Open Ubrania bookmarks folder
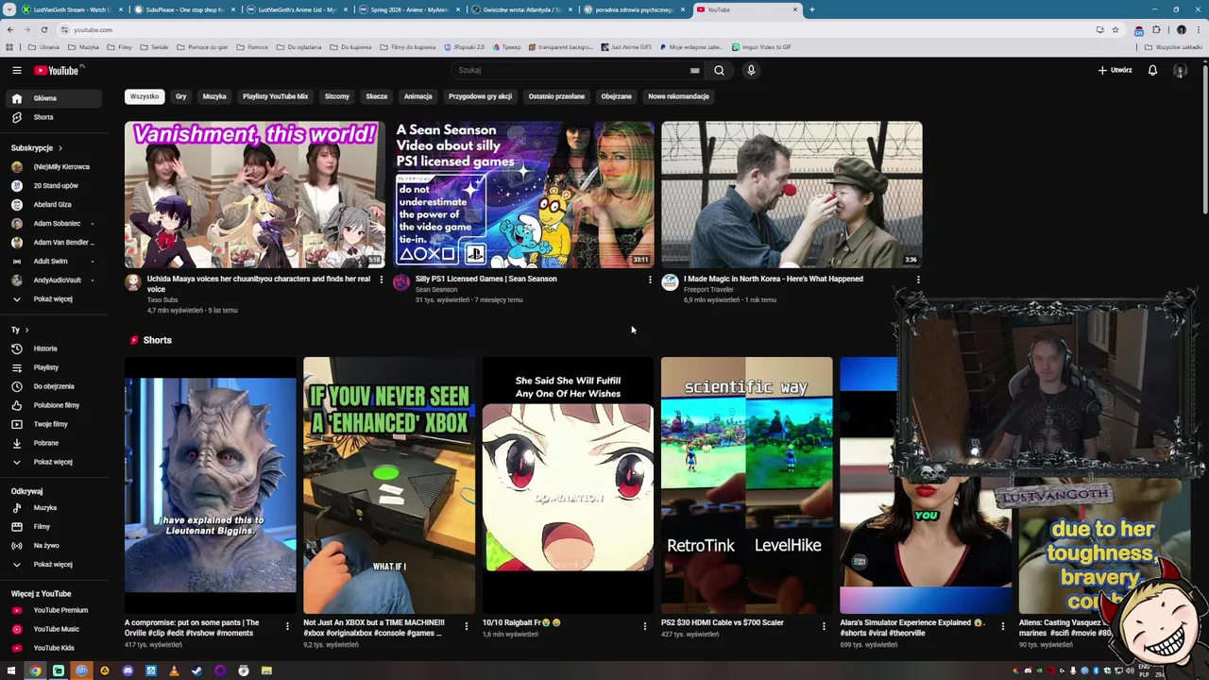 (43, 47)
